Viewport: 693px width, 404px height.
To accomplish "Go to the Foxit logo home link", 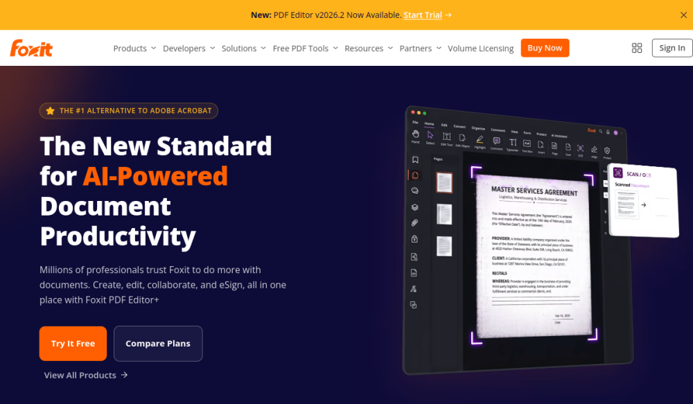I will [x=31, y=49].
